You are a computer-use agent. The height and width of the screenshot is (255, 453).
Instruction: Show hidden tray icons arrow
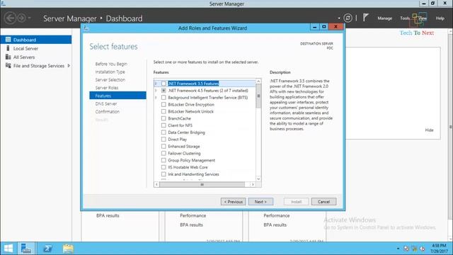point(398,249)
